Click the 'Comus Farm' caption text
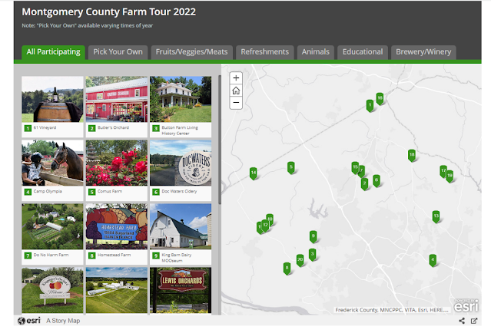The width and height of the screenshot is (491, 333). [x=110, y=191]
